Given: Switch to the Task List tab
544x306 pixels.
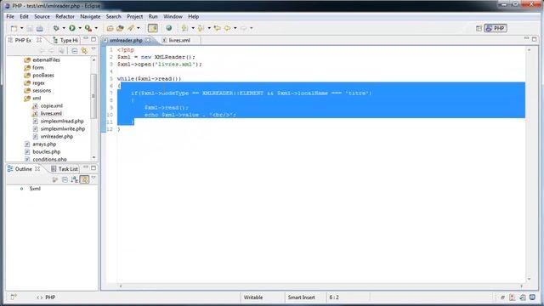Looking at the screenshot, I should click(x=65, y=169).
